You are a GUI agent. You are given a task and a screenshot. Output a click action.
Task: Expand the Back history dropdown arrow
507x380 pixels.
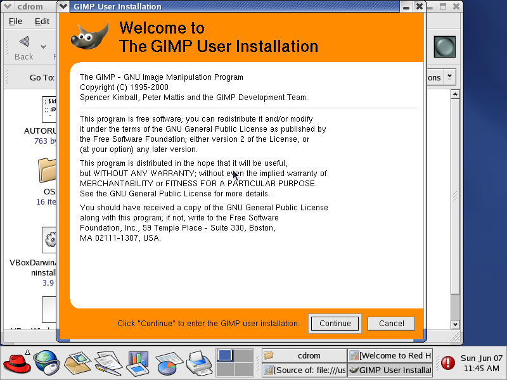coord(43,47)
